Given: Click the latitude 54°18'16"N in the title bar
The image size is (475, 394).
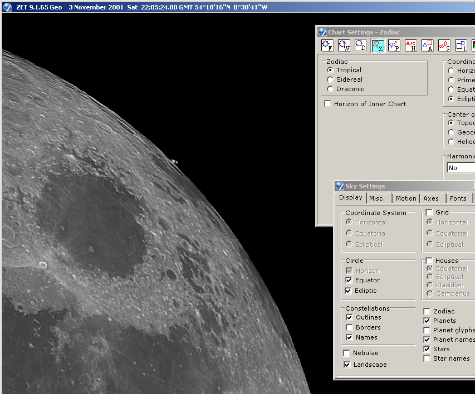Looking at the screenshot, I should pos(213,7).
